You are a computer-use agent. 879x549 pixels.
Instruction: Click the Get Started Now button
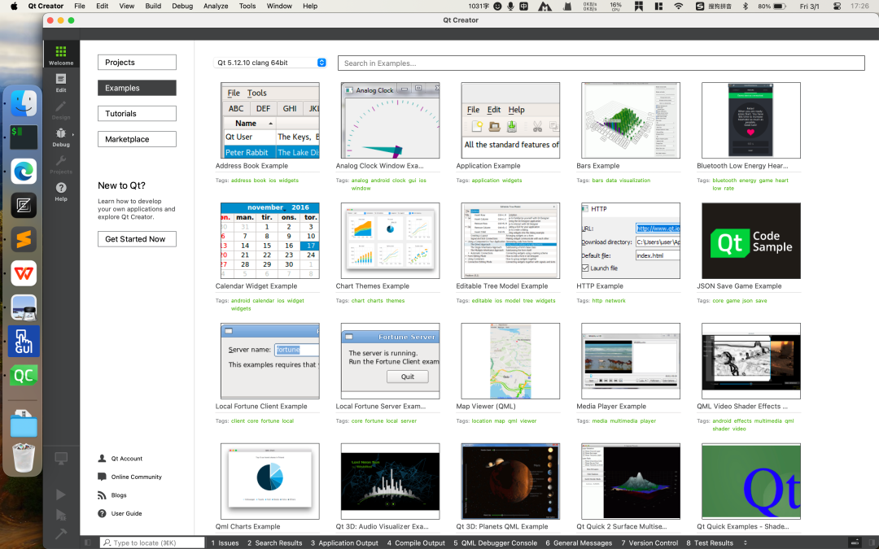coord(137,239)
